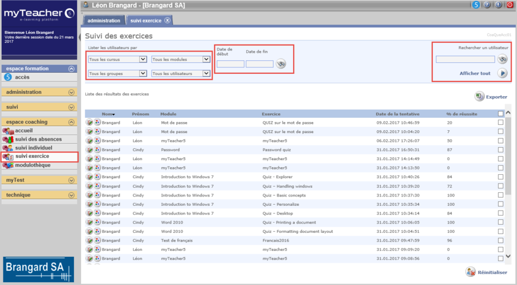This screenshot has height=285, width=517.
Task: Click the Exporter Excel icon
Action: 479,97
